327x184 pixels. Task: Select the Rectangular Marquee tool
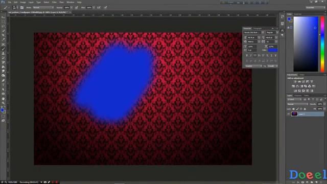3,21
